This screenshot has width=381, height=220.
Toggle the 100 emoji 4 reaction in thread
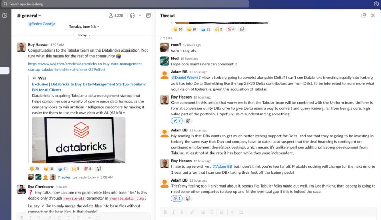click(231, 29)
